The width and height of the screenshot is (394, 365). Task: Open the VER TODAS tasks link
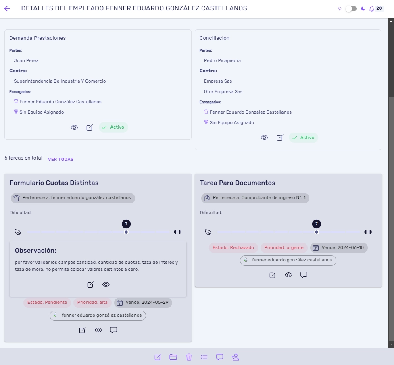coord(61,160)
